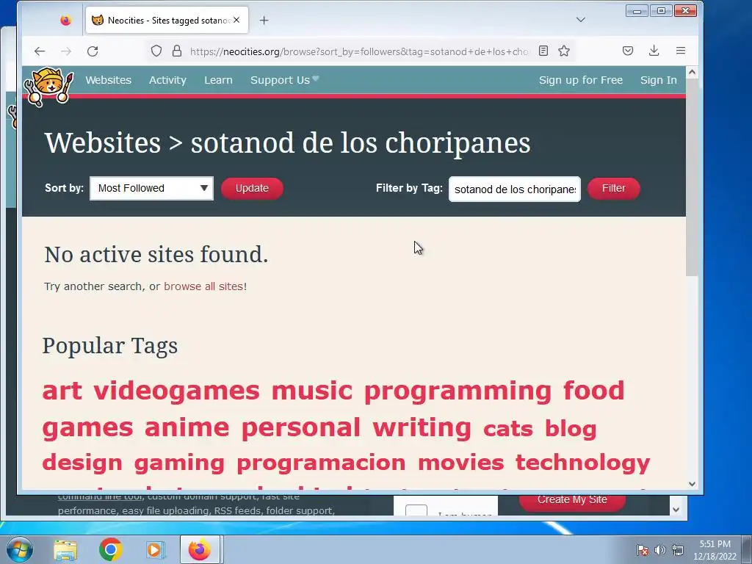Open the Firefox downloads panel
Screen dimensions: 752x564
[x=654, y=51]
